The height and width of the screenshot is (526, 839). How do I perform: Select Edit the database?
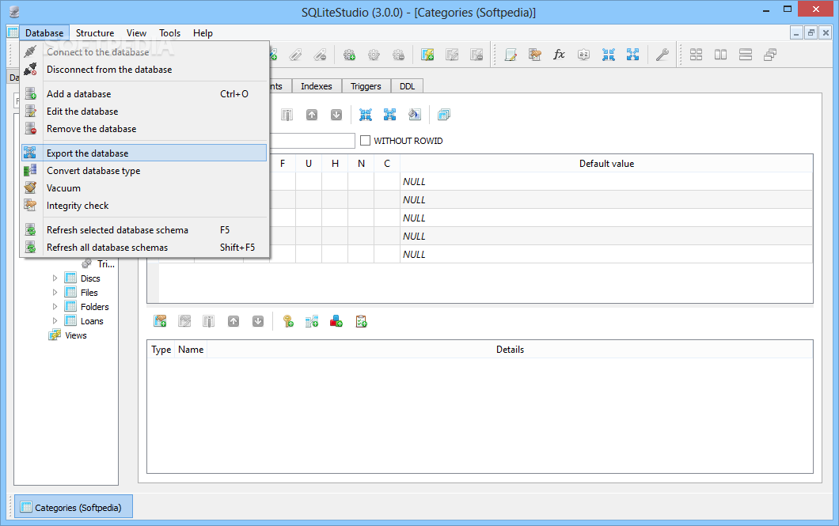pos(144,112)
